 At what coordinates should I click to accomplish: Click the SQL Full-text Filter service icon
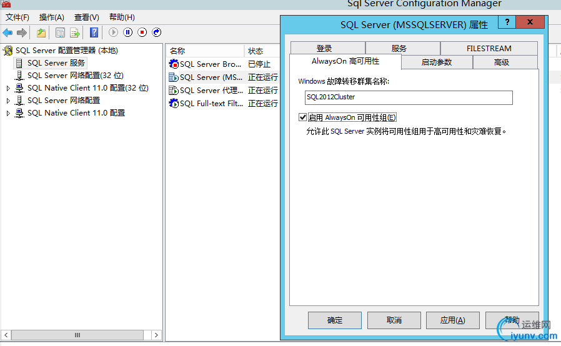click(174, 104)
